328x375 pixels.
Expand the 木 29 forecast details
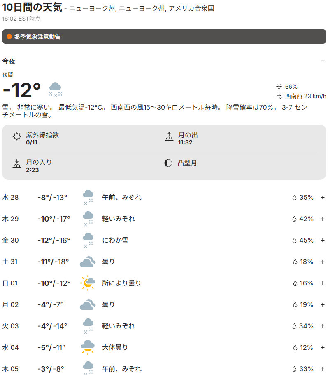tap(322, 219)
